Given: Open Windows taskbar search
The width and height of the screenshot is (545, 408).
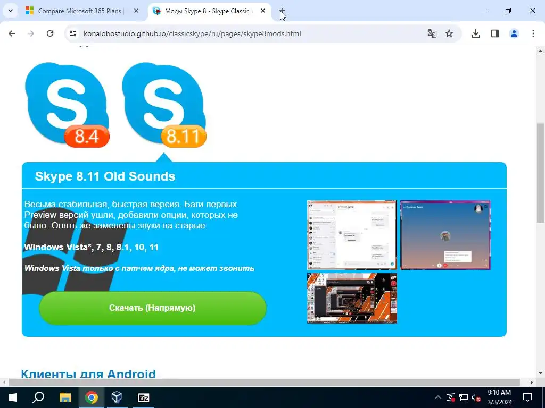Looking at the screenshot, I should tap(38, 397).
